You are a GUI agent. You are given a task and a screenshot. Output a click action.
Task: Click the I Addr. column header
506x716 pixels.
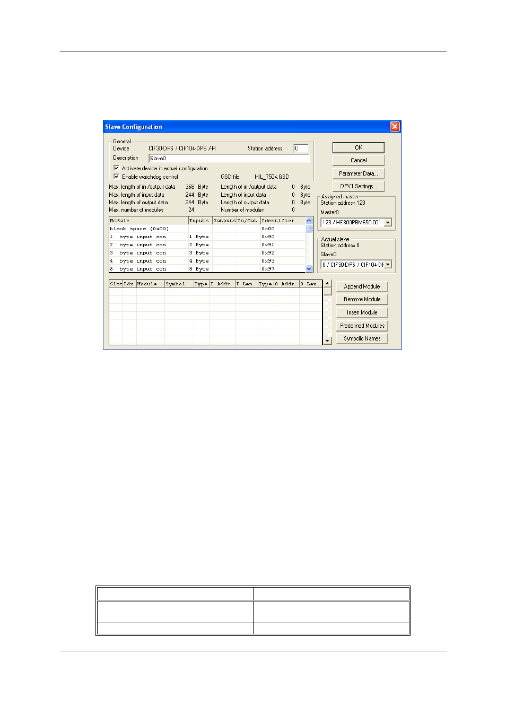pyautogui.click(x=222, y=284)
